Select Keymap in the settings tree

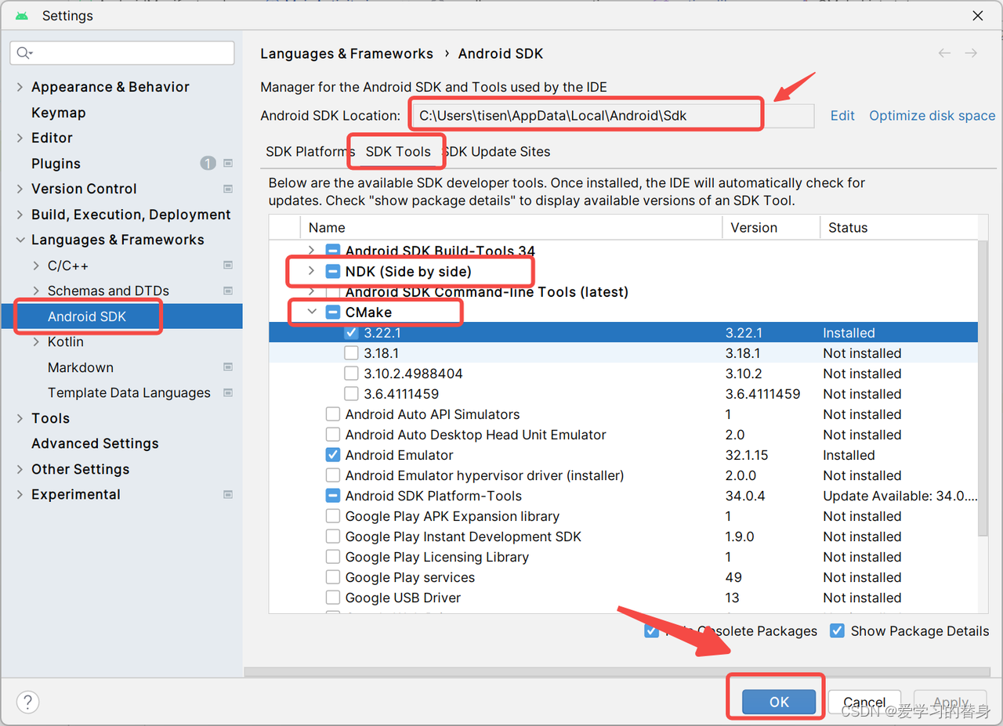click(x=59, y=113)
